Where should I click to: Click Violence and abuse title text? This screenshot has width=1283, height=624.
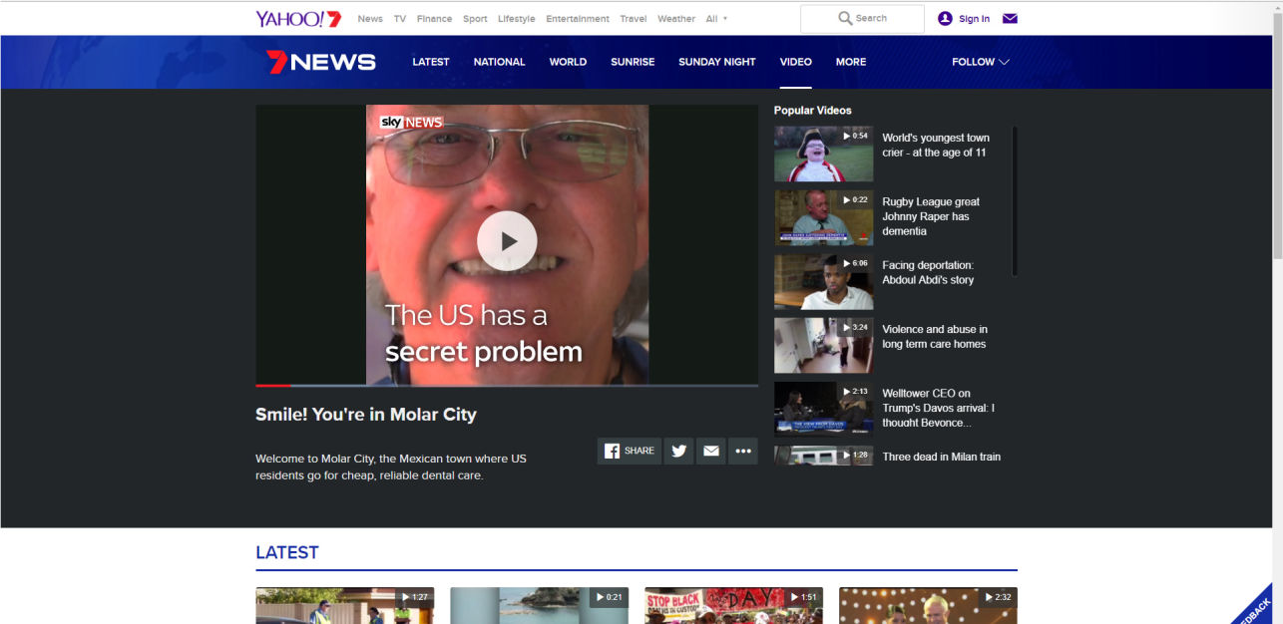tap(935, 337)
